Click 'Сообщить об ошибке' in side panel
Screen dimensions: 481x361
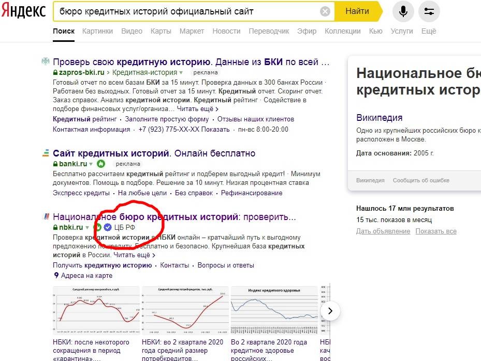(x=421, y=181)
